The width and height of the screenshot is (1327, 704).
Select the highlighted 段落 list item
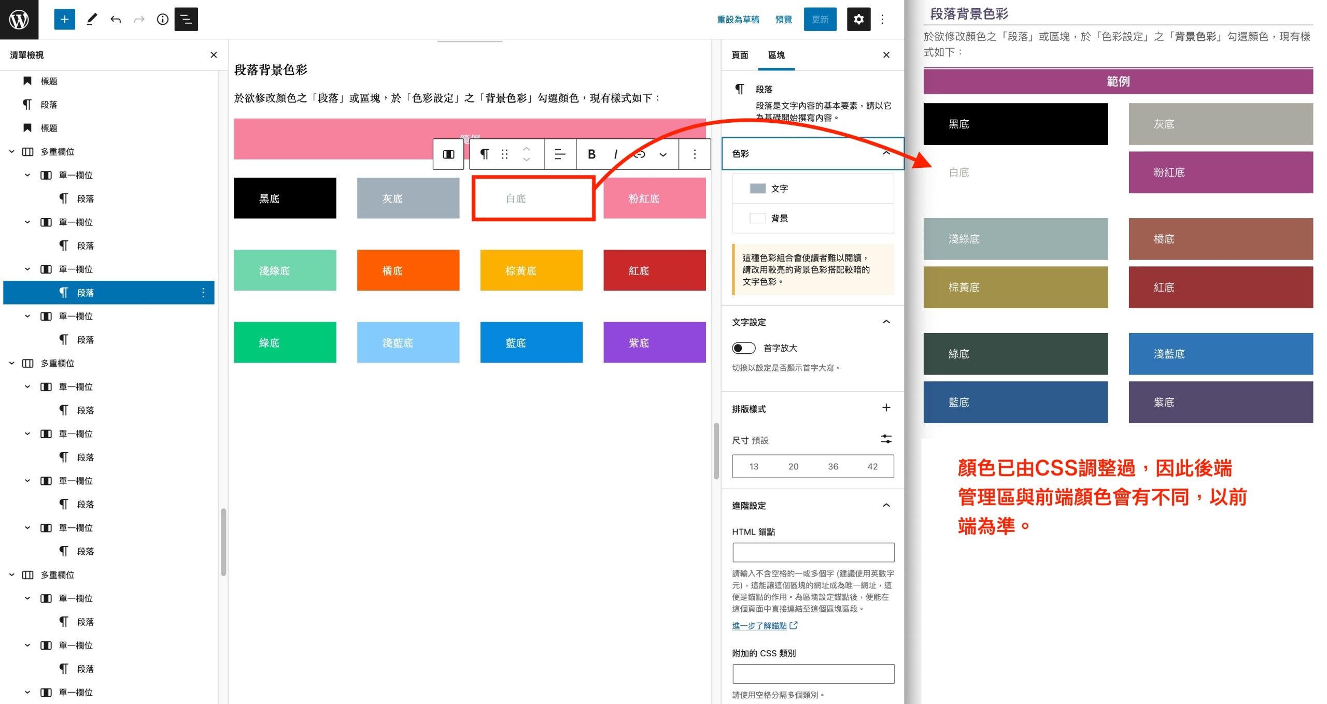(x=109, y=293)
